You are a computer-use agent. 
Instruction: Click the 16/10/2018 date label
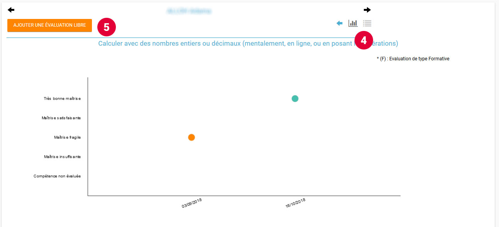(x=295, y=203)
